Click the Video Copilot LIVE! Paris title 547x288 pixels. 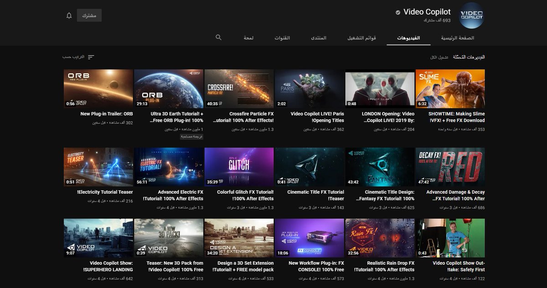(317, 117)
